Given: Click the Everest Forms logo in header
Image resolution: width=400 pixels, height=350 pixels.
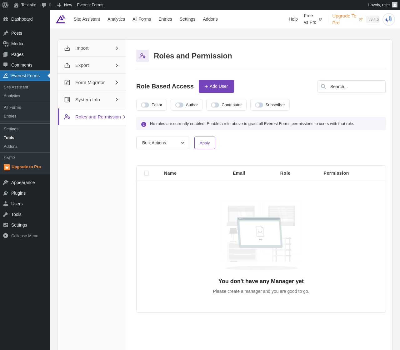Looking at the screenshot, I should 61,19.
